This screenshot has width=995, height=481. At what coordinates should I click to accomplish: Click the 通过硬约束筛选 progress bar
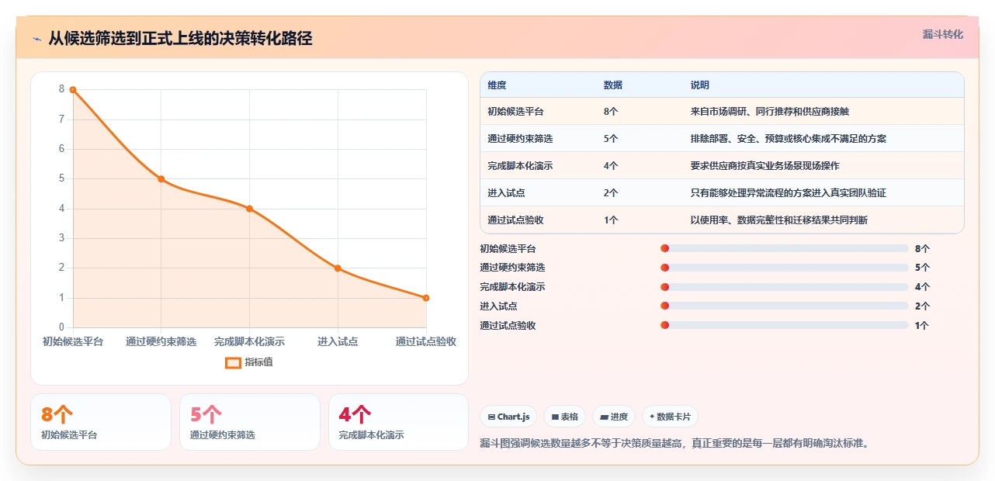pos(784,268)
